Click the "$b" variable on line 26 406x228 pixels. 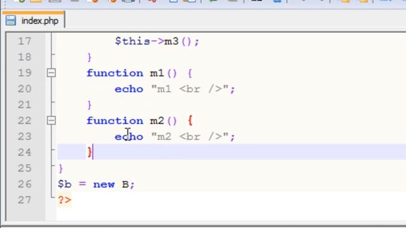pos(65,184)
